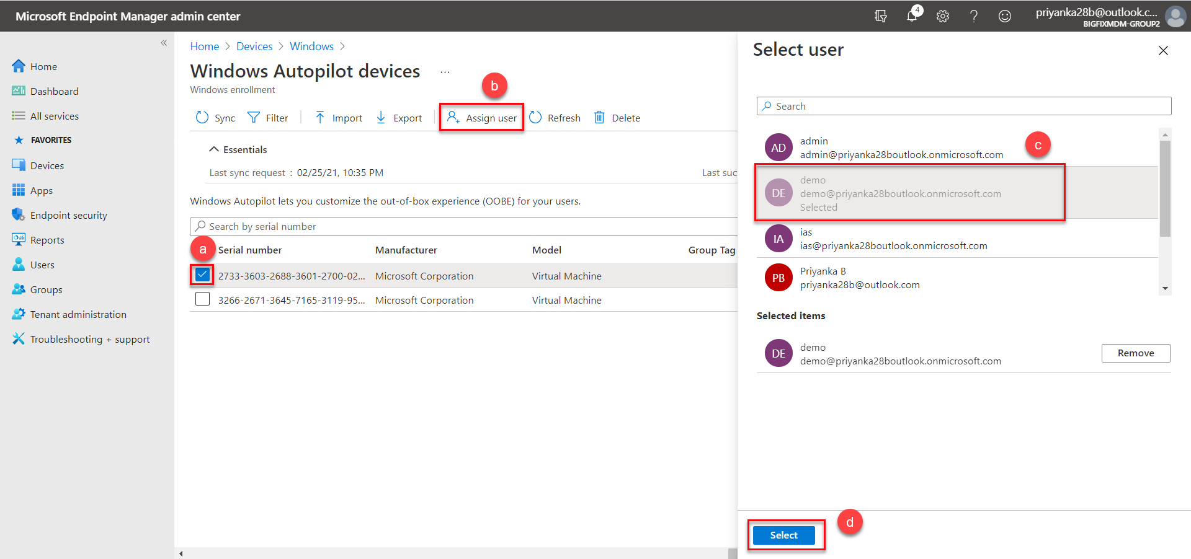Open Endpoint security in sidebar
1191x559 pixels.
click(68, 215)
